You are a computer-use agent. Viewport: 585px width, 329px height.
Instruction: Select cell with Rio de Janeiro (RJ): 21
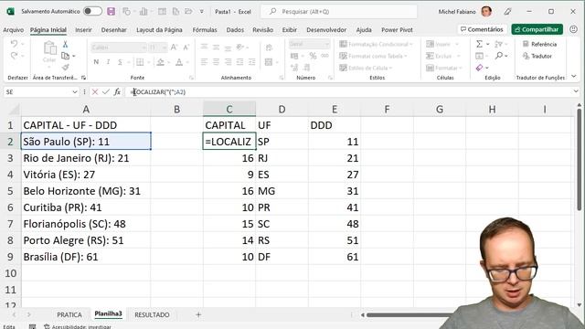86,158
